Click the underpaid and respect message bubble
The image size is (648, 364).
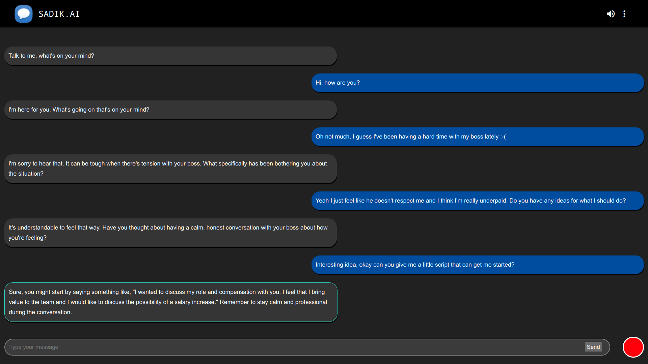click(x=477, y=201)
